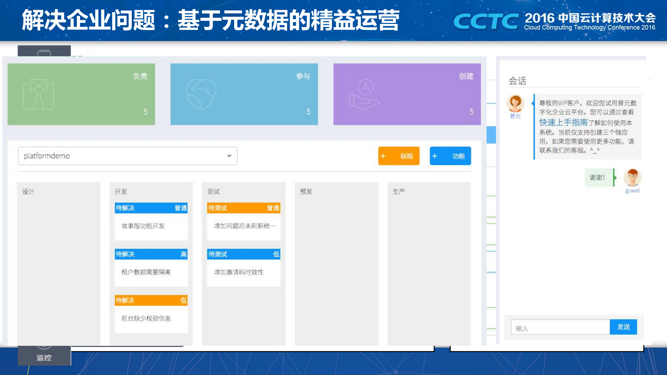Click the guwei user avatar
This screenshot has width=667, height=375.
tap(632, 178)
